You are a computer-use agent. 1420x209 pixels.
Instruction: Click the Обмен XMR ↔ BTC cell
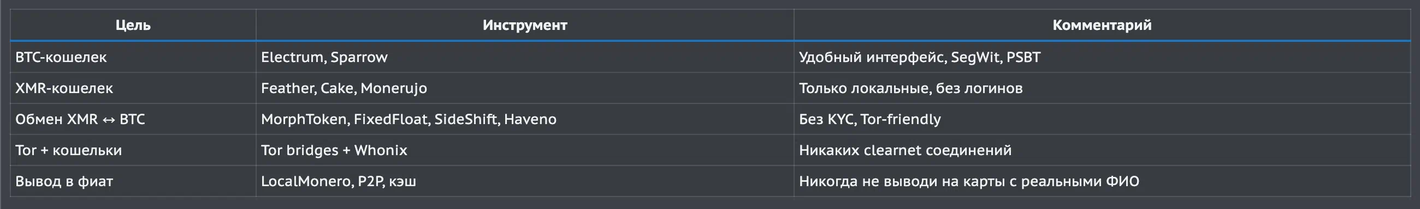[133, 119]
